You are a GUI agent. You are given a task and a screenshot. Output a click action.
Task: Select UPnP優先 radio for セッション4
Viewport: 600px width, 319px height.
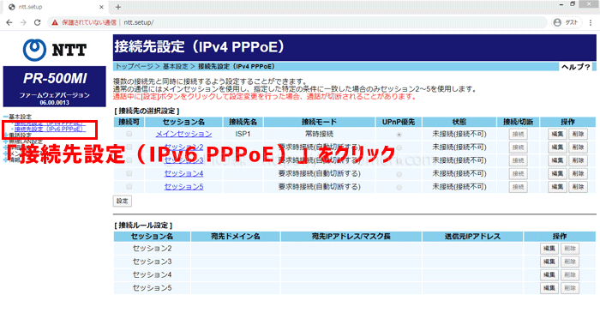399,174
